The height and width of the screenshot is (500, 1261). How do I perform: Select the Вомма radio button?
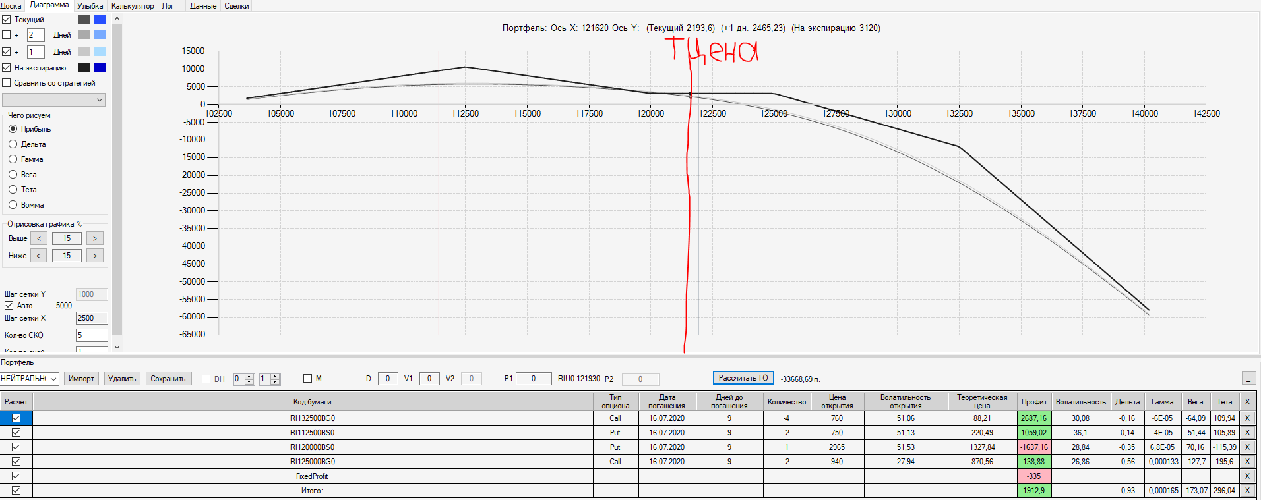tap(13, 205)
